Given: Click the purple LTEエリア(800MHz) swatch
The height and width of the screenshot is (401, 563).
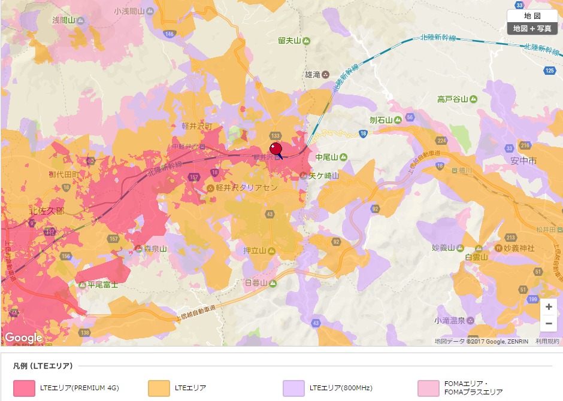Looking at the screenshot, I should pyautogui.click(x=293, y=388).
